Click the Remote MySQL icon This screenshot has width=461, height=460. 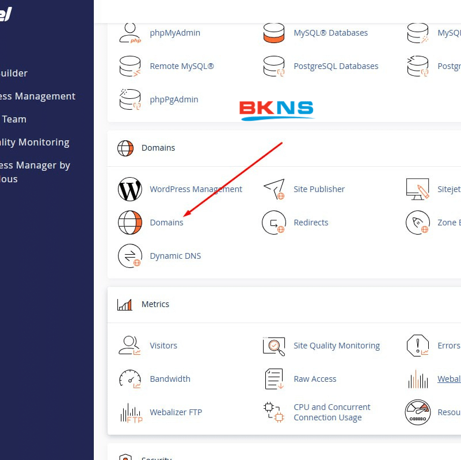point(130,66)
